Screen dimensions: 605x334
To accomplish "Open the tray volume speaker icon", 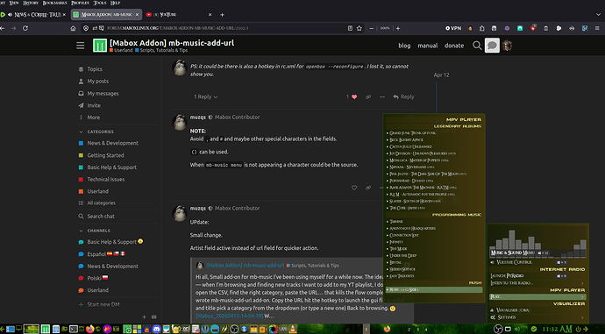I will click(x=517, y=329).
